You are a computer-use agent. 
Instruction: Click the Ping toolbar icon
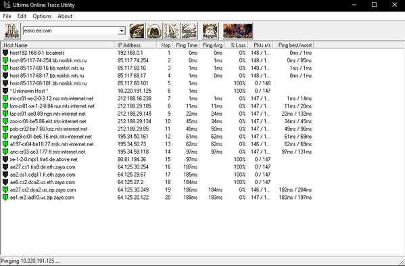point(172,31)
